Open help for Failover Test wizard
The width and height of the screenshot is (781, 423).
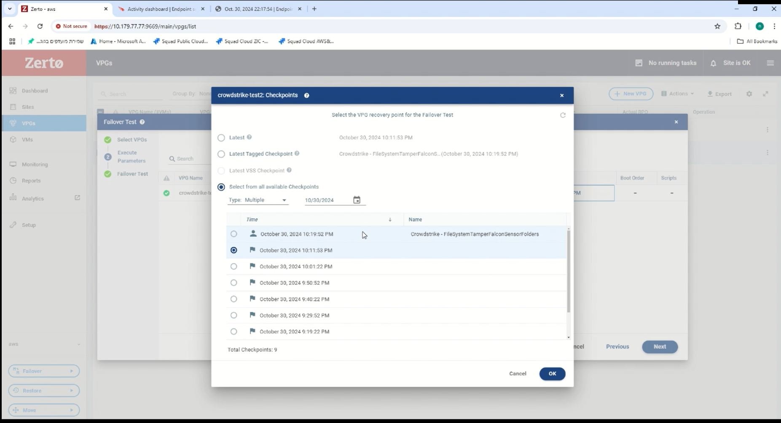coord(142,122)
